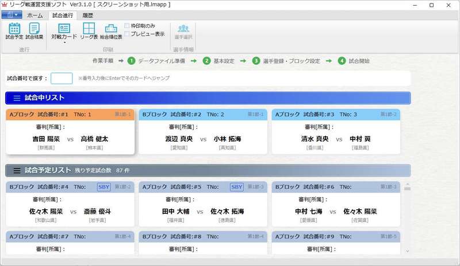Switch to the 履歴 tab
This screenshot has width=460, height=266.
87,15
